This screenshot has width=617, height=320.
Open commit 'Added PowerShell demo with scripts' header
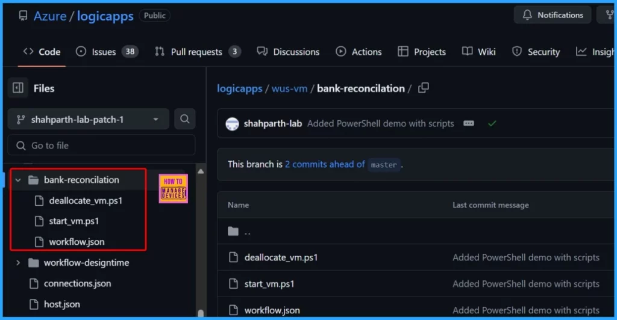(x=381, y=124)
